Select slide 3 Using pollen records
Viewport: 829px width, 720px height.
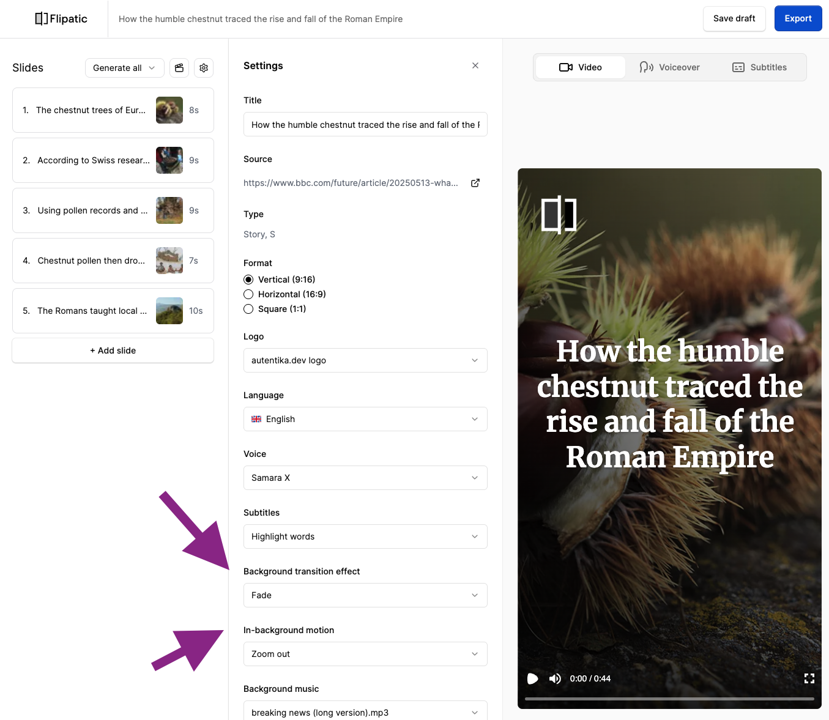point(113,210)
